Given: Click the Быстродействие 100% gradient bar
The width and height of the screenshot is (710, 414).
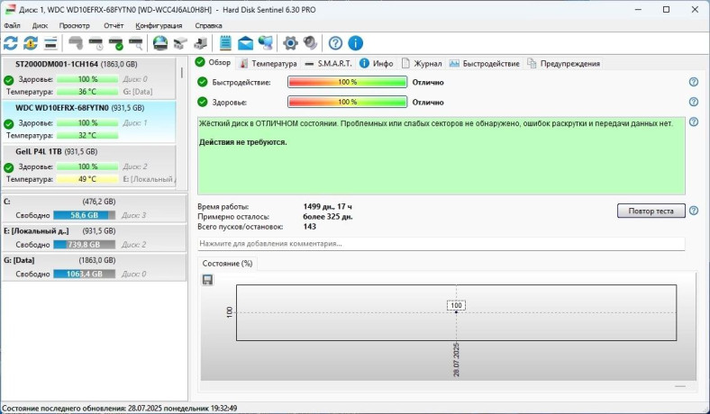Looking at the screenshot, I should coord(347,82).
